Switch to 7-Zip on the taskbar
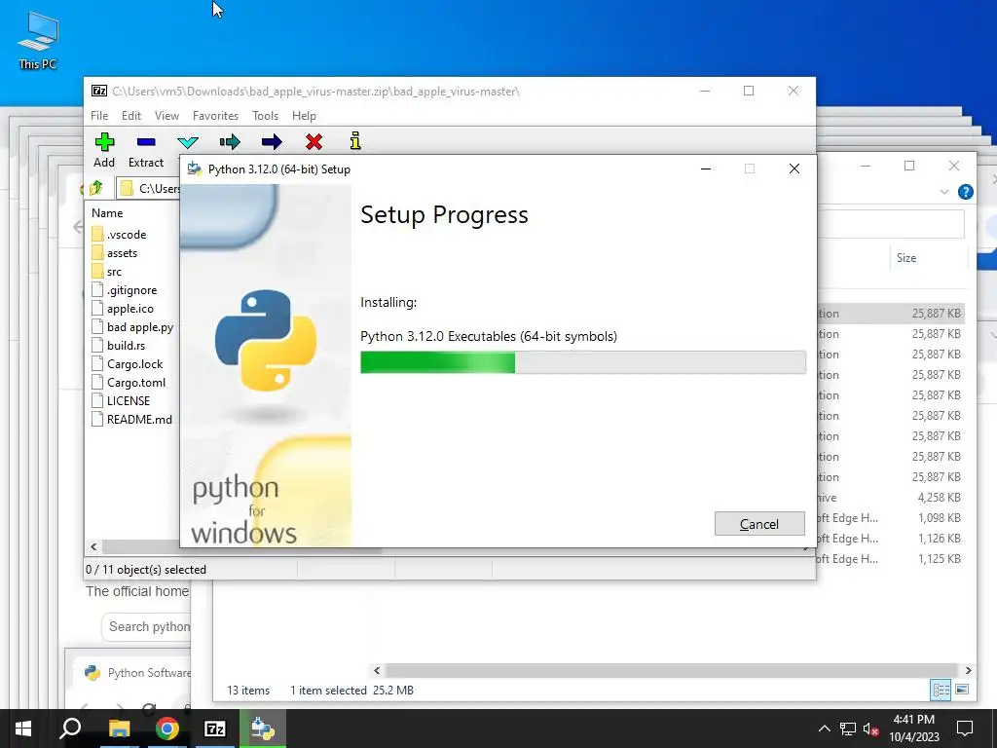This screenshot has height=748, width=997. click(x=215, y=729)
